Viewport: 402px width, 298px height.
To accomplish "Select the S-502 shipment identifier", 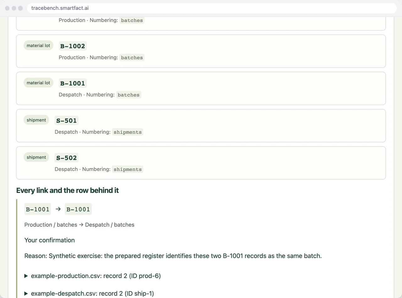I will pyautogui.click(x=66, y=158).
